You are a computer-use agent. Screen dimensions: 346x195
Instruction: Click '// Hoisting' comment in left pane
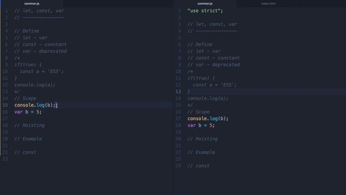tap(29, 125)
